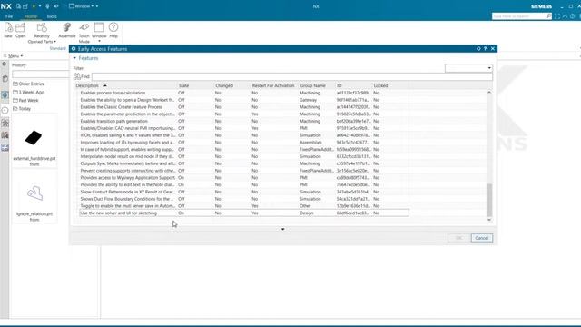Reset the Early Access Features dialog

478,48
